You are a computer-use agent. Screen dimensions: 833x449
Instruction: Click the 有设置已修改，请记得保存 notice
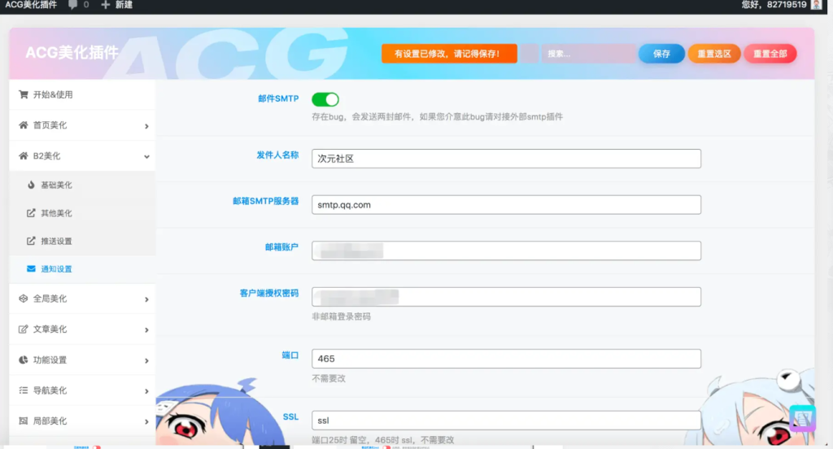pyautogui.click(x=449, y=54)
